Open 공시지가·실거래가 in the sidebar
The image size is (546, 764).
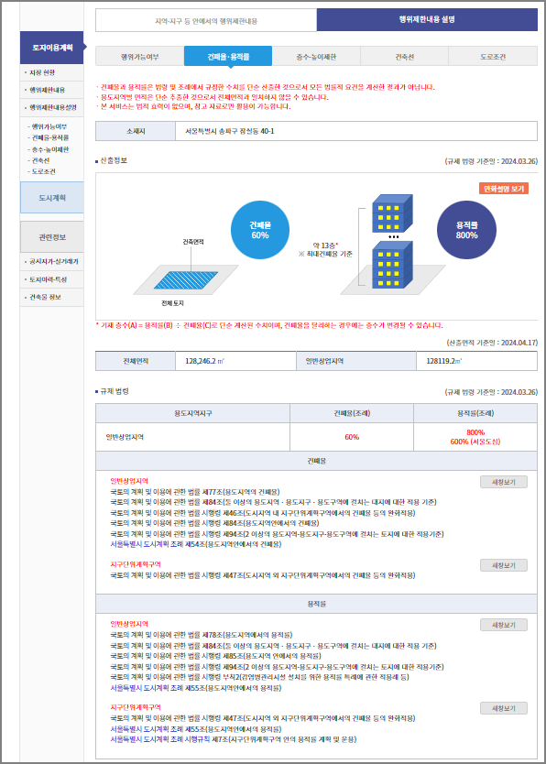click(x=53, y=262)
